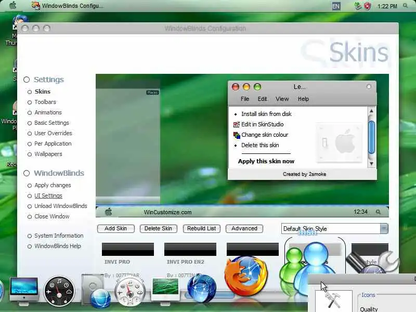
Task: Click the green button in preview window
Action: [257, 87]
